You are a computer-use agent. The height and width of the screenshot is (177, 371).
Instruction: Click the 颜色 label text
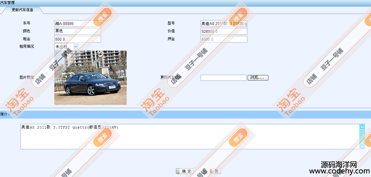pyautogui.click(x=27, y=31)
